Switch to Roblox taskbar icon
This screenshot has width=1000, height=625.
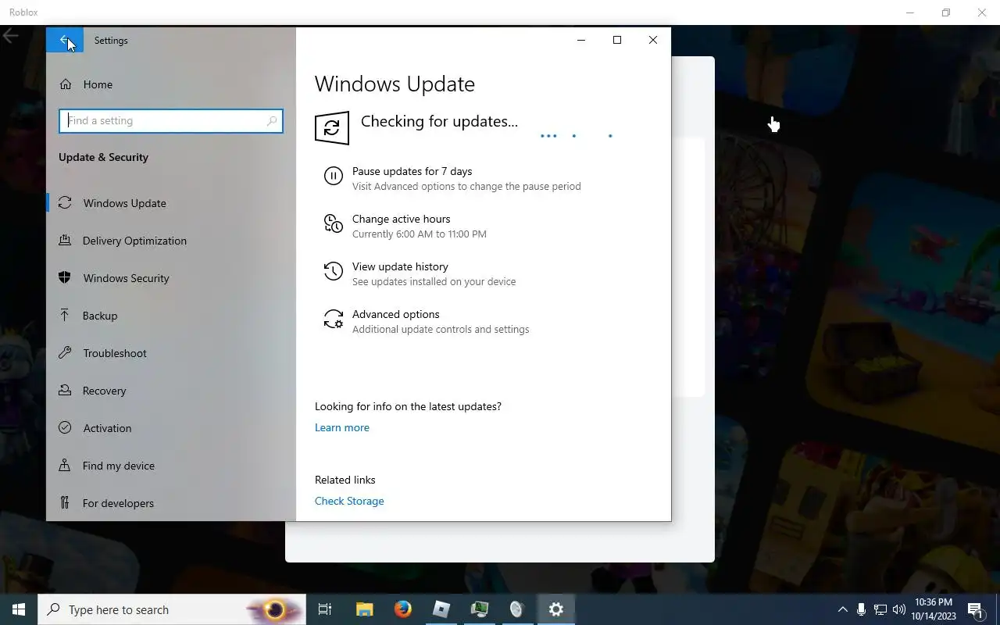(441, 609)
